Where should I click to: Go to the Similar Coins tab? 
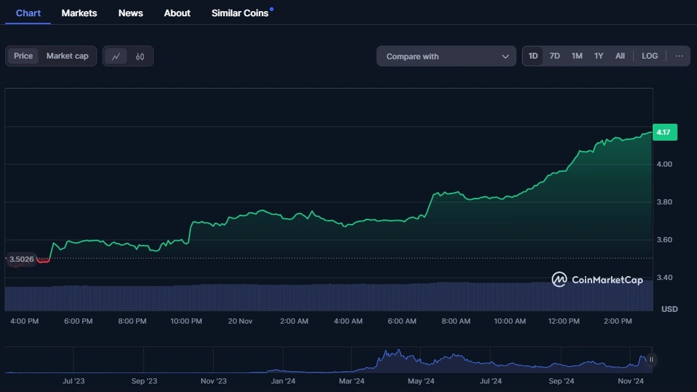[x=240, y=13]
